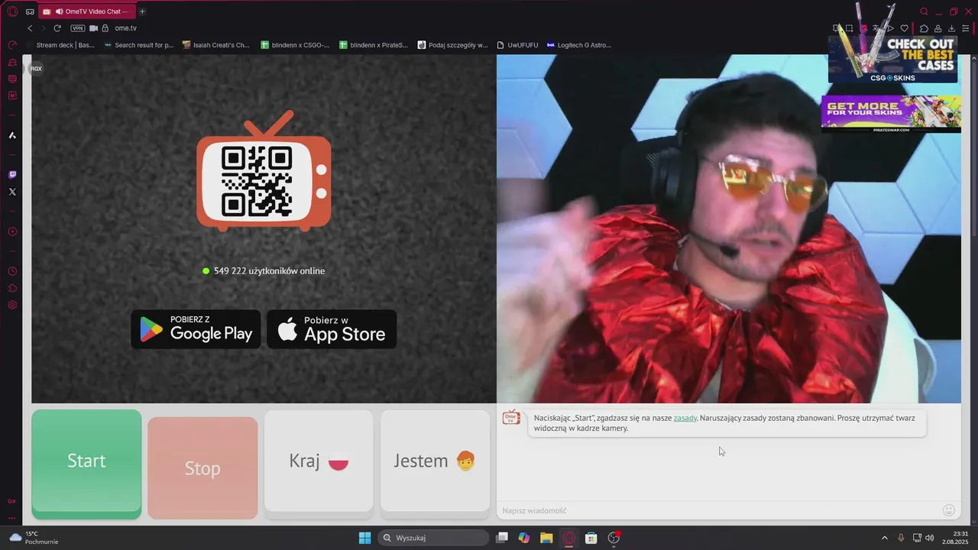Go forward to the next page
Viewport: 978px width, 550px height.
[43, 28]
